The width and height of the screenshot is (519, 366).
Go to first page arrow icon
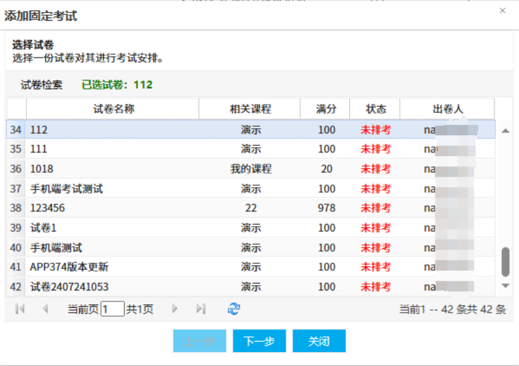pos(20,309)
